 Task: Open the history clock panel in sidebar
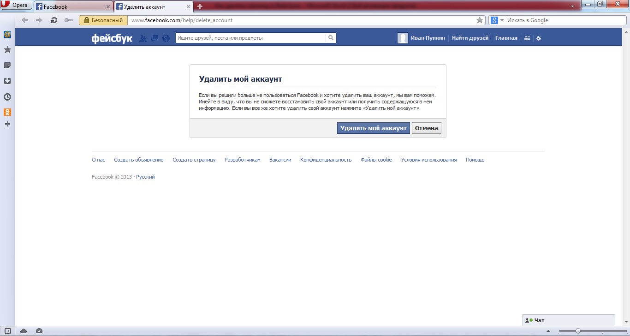tap(7, 97)
